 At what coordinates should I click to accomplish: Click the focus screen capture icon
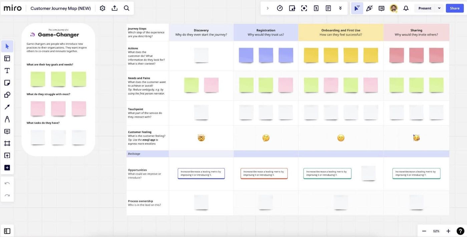304,8
